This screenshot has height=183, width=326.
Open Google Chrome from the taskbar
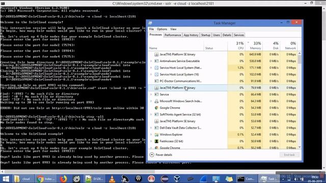45,179
